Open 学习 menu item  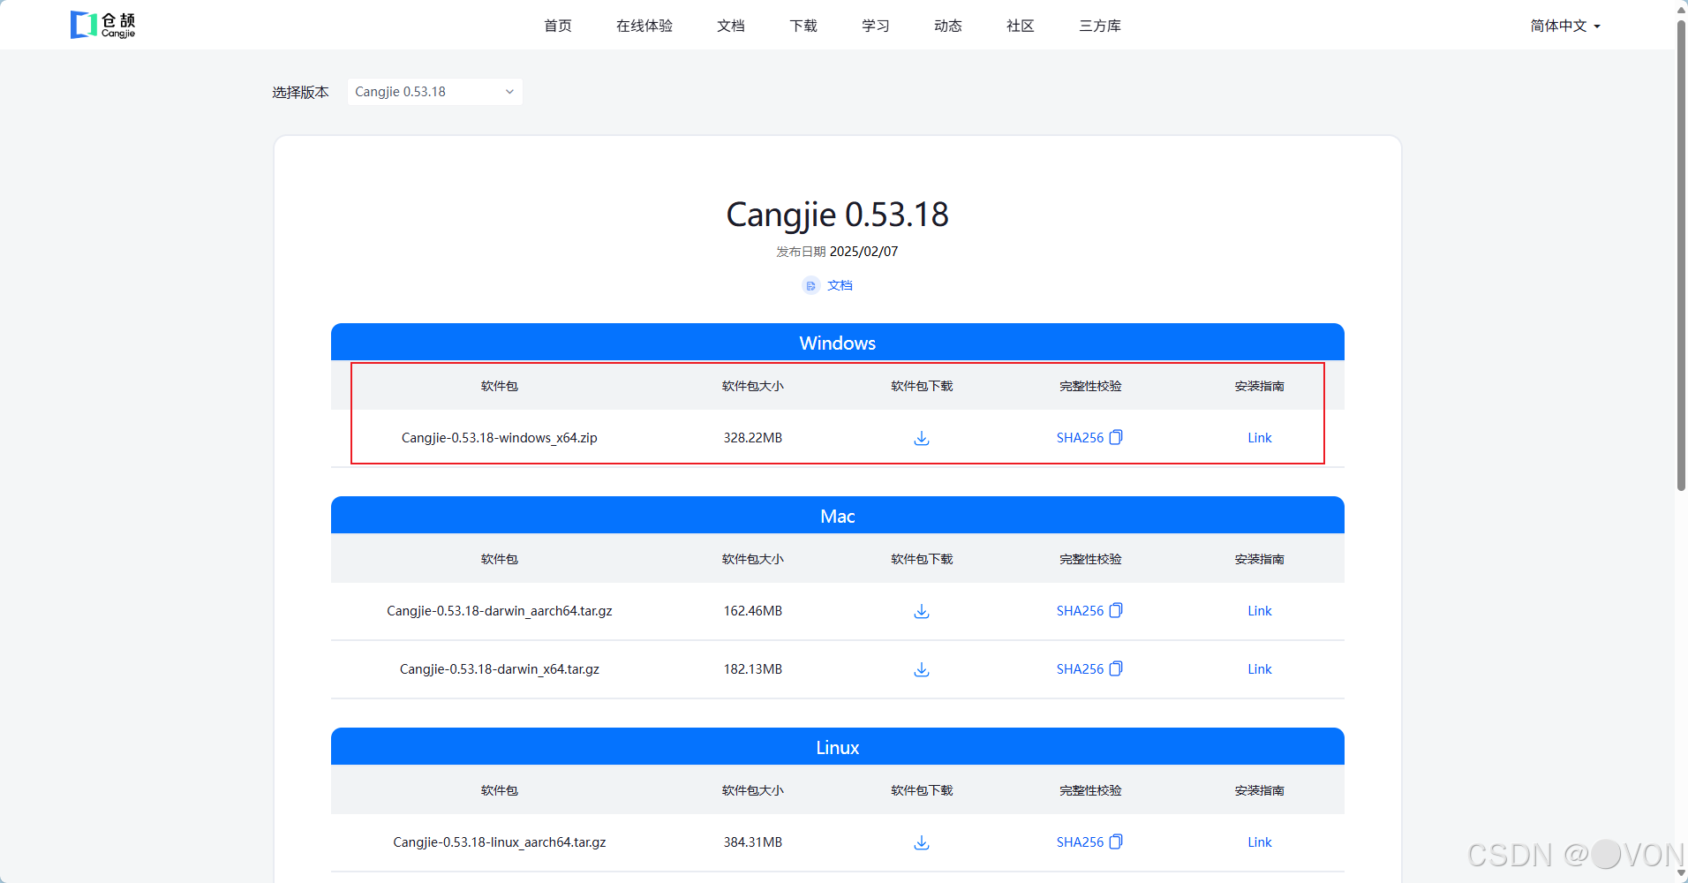tap(876, 26)
